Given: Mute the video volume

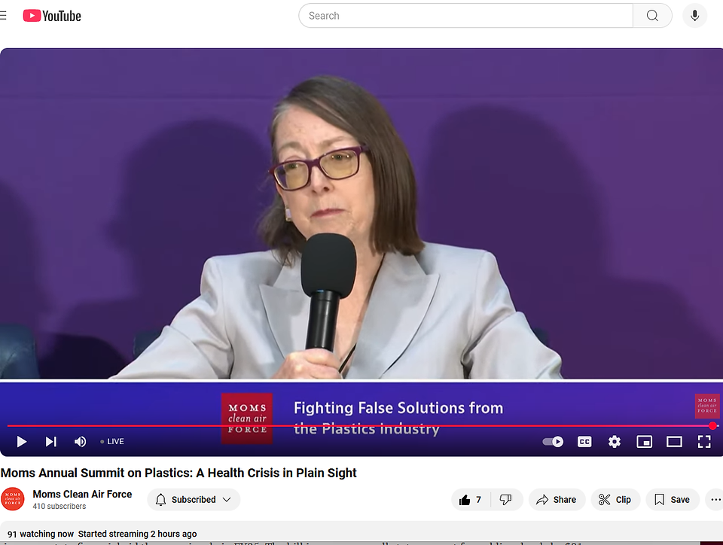Looking at the screenshot, I should pos(81,441).
